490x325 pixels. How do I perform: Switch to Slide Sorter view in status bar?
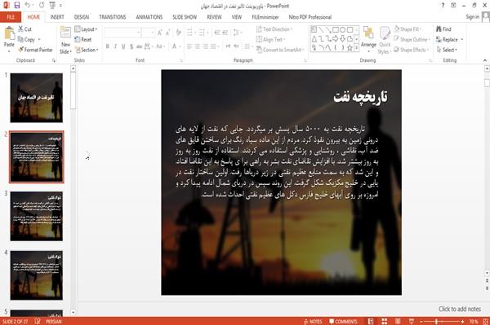[384, 321]
